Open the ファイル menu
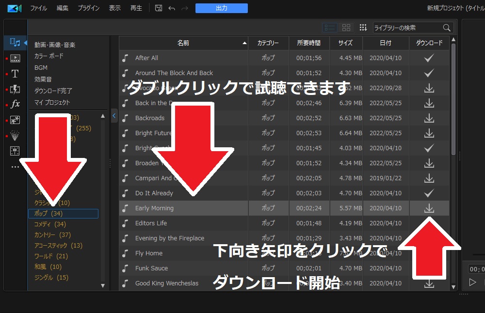 tap(38, 8)
